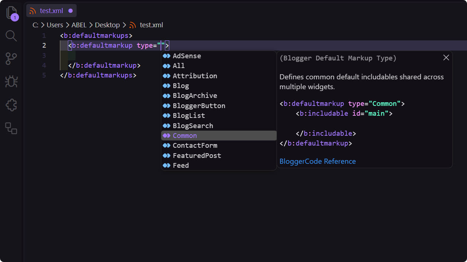Screen dimensions: 467x262
Task: Click the enum icon beside FeaturedPost
Action: pyautogui.click(x=167, y=155)
